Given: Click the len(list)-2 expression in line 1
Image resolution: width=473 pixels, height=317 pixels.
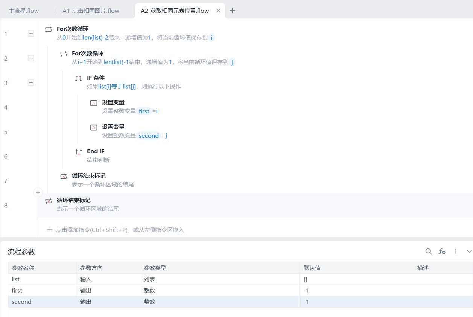Looking at the screenshot, I should click(x=96, y=38).
